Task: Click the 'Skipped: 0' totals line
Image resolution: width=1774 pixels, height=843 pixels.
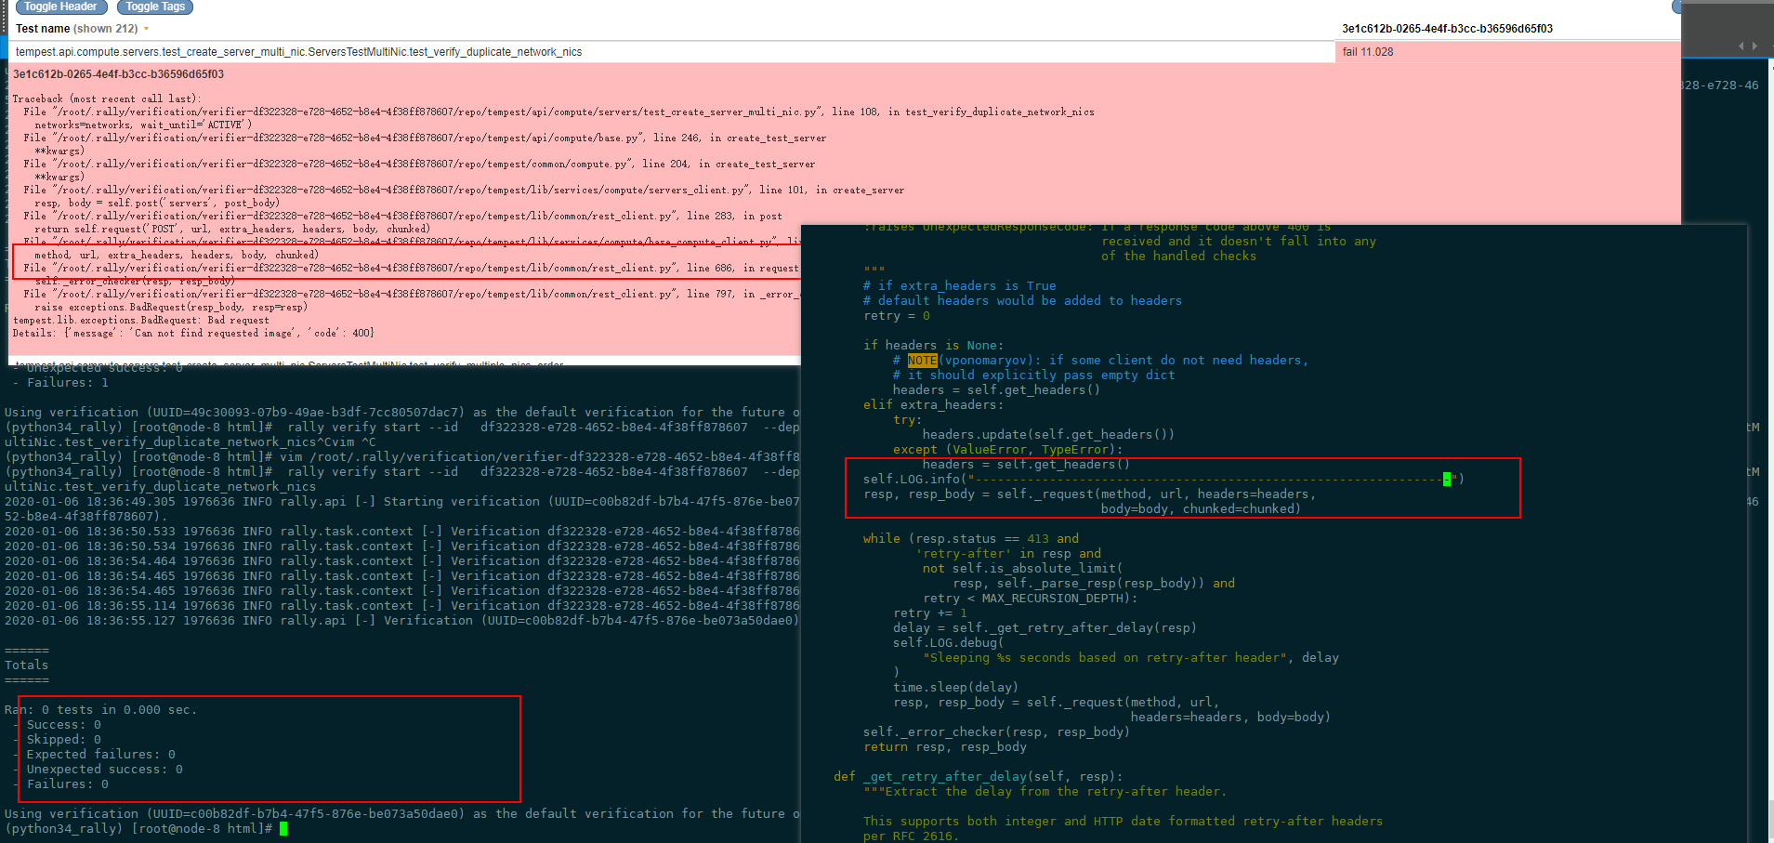Action: [x=63, y=739]
